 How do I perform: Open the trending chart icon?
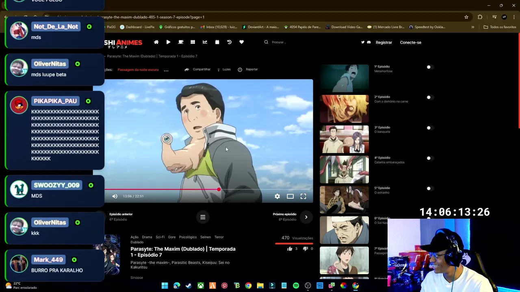[205, 42]
